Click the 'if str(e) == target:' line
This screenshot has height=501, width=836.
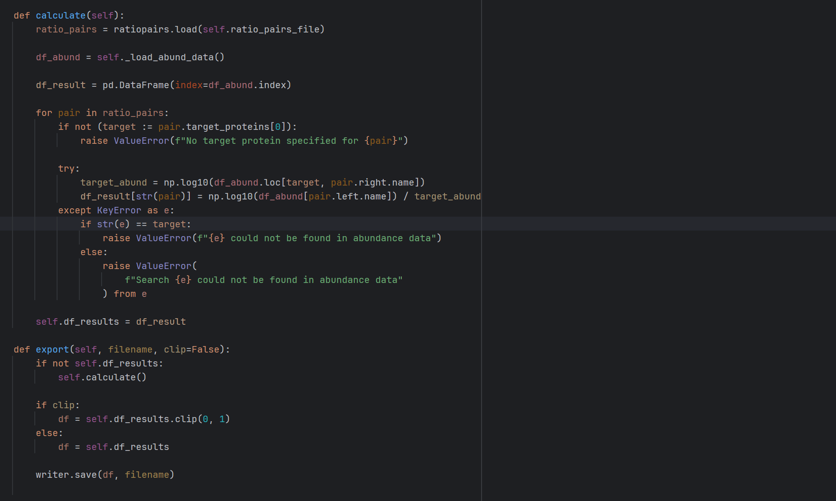(x=136, y=224)
